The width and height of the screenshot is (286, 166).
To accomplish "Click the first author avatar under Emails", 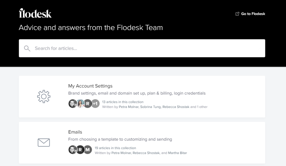I will pos(73,150).
